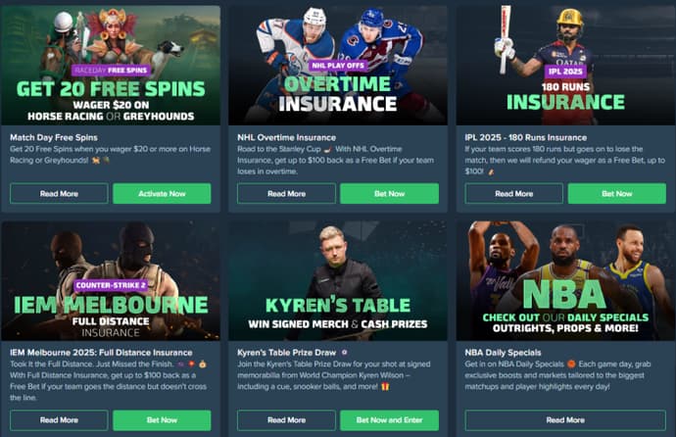Click the NHL Overtime Insurance title
This screenshot has height=437, width=676.
(286, 137)
